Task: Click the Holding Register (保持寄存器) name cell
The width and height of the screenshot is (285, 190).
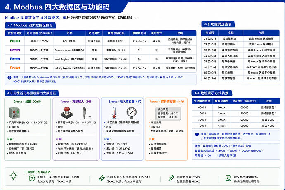Action: pyautogui.click(x=70, y=68)
